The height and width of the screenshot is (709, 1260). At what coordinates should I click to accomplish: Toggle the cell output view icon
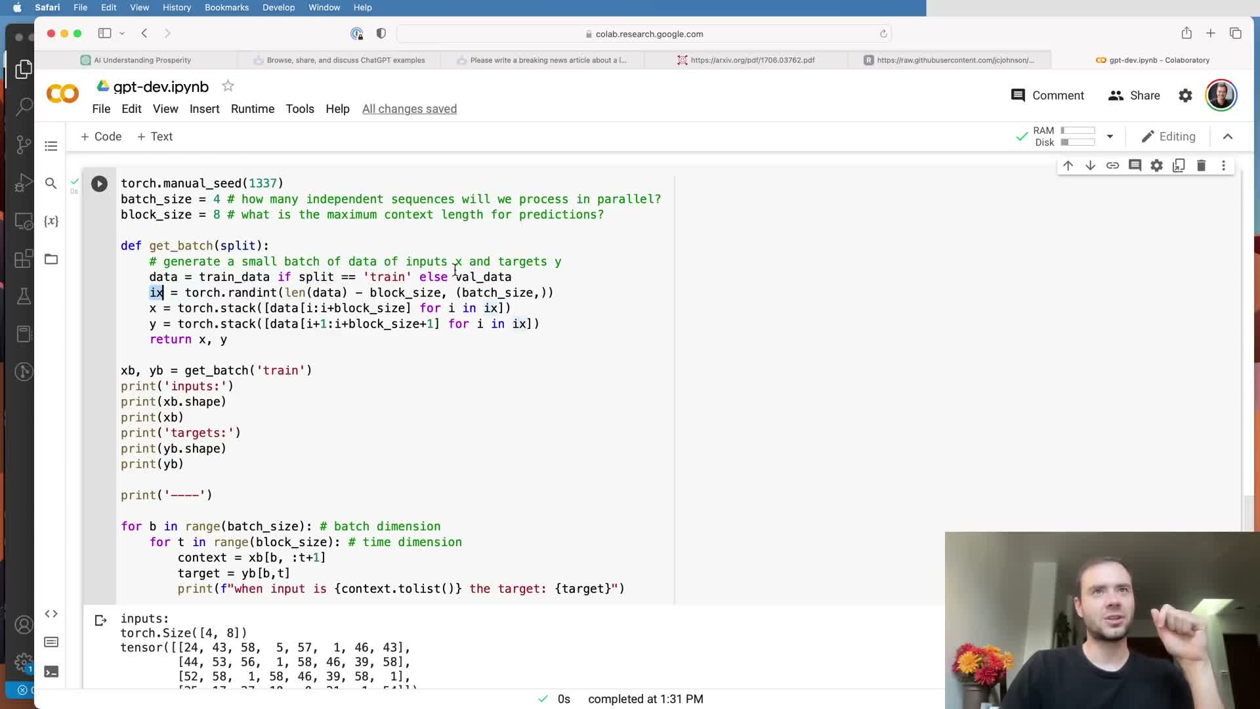[100, 620]
